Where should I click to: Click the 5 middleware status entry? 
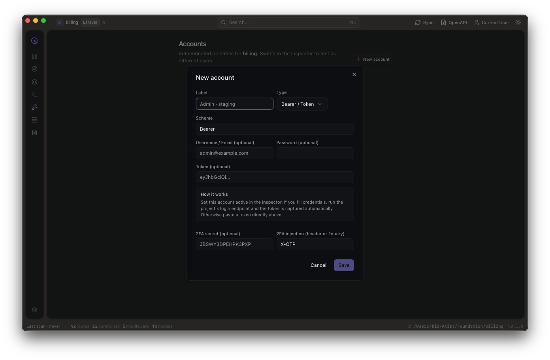(136, 326)
